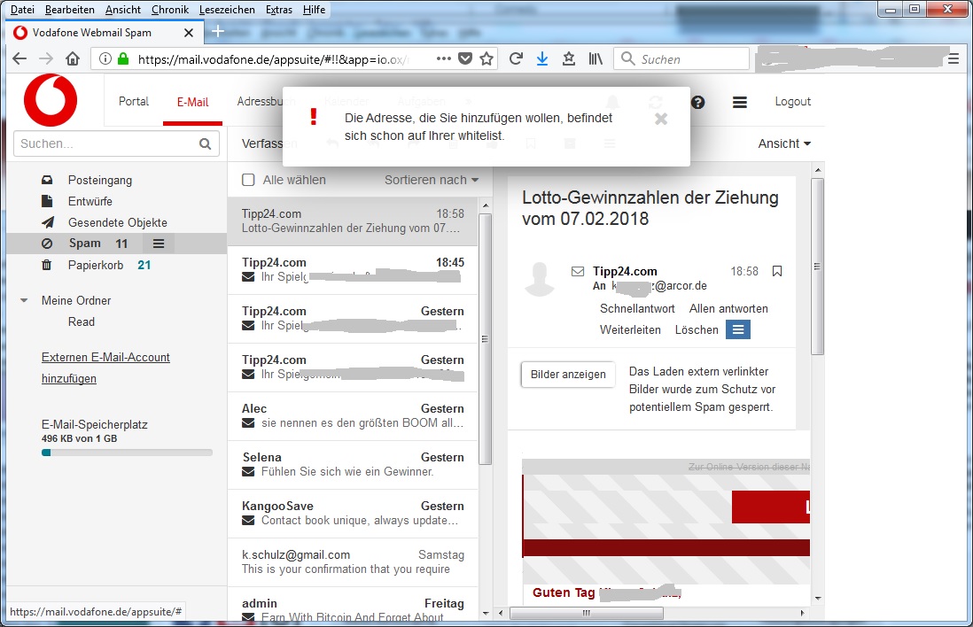Open Firefox library icon
Screen dimensions: 973x627
coord(595,59)
